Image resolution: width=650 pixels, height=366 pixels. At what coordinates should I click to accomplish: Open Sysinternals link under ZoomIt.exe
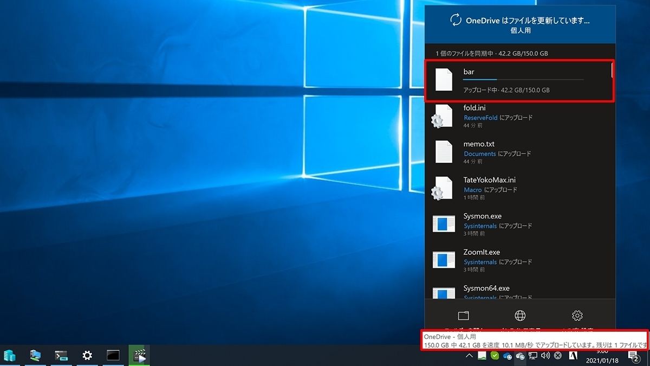tap(480, 262)
